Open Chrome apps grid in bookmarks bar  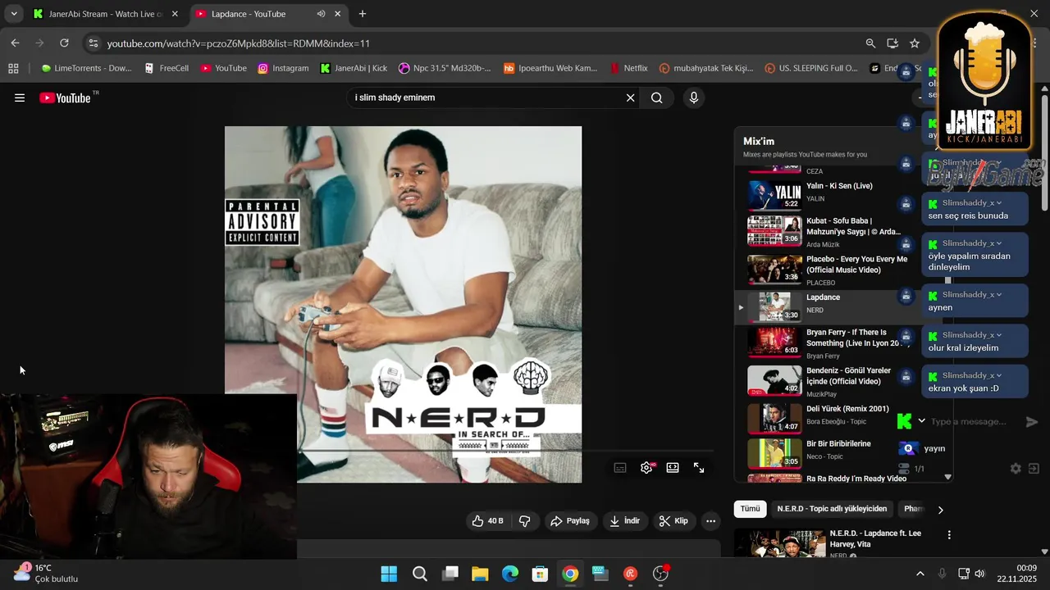pyautogui.click(x=13, y=68)
